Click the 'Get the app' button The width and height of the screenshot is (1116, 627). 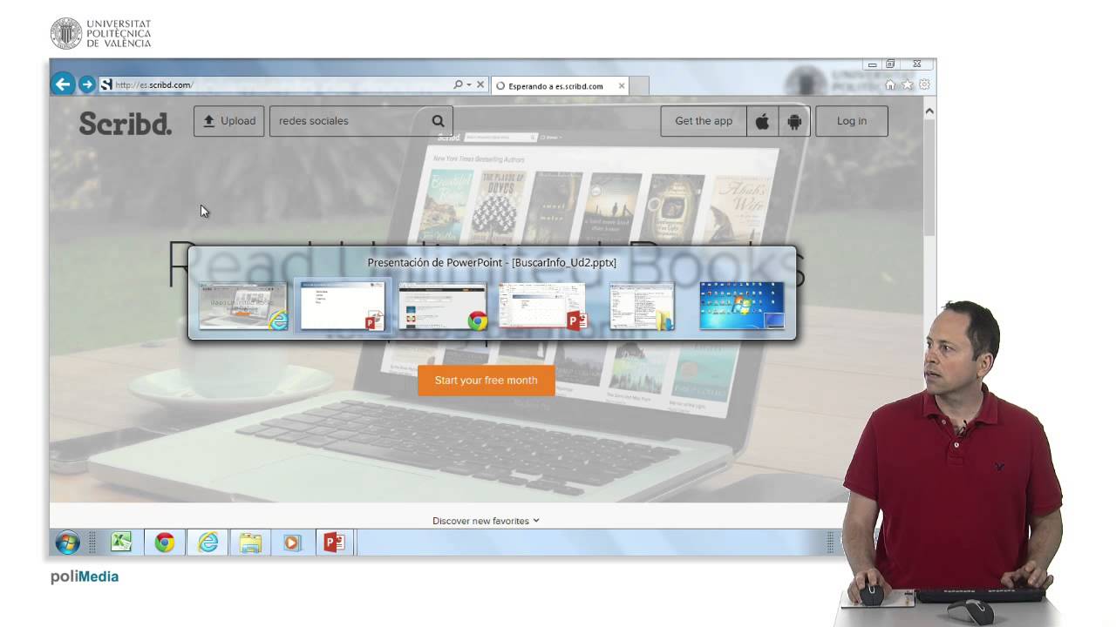[x=704, y=121]
